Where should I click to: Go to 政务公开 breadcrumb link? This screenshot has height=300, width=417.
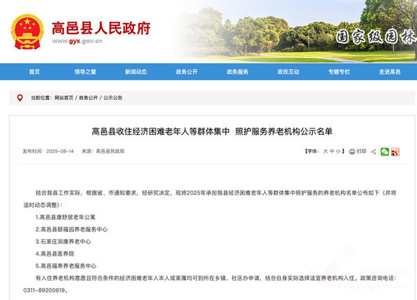pos(88,98)
